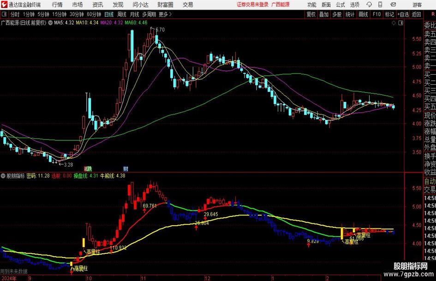This screenshot has height=281, width=436.
Task: Switch to the 分时 chart tab
Action: [15, 14]
